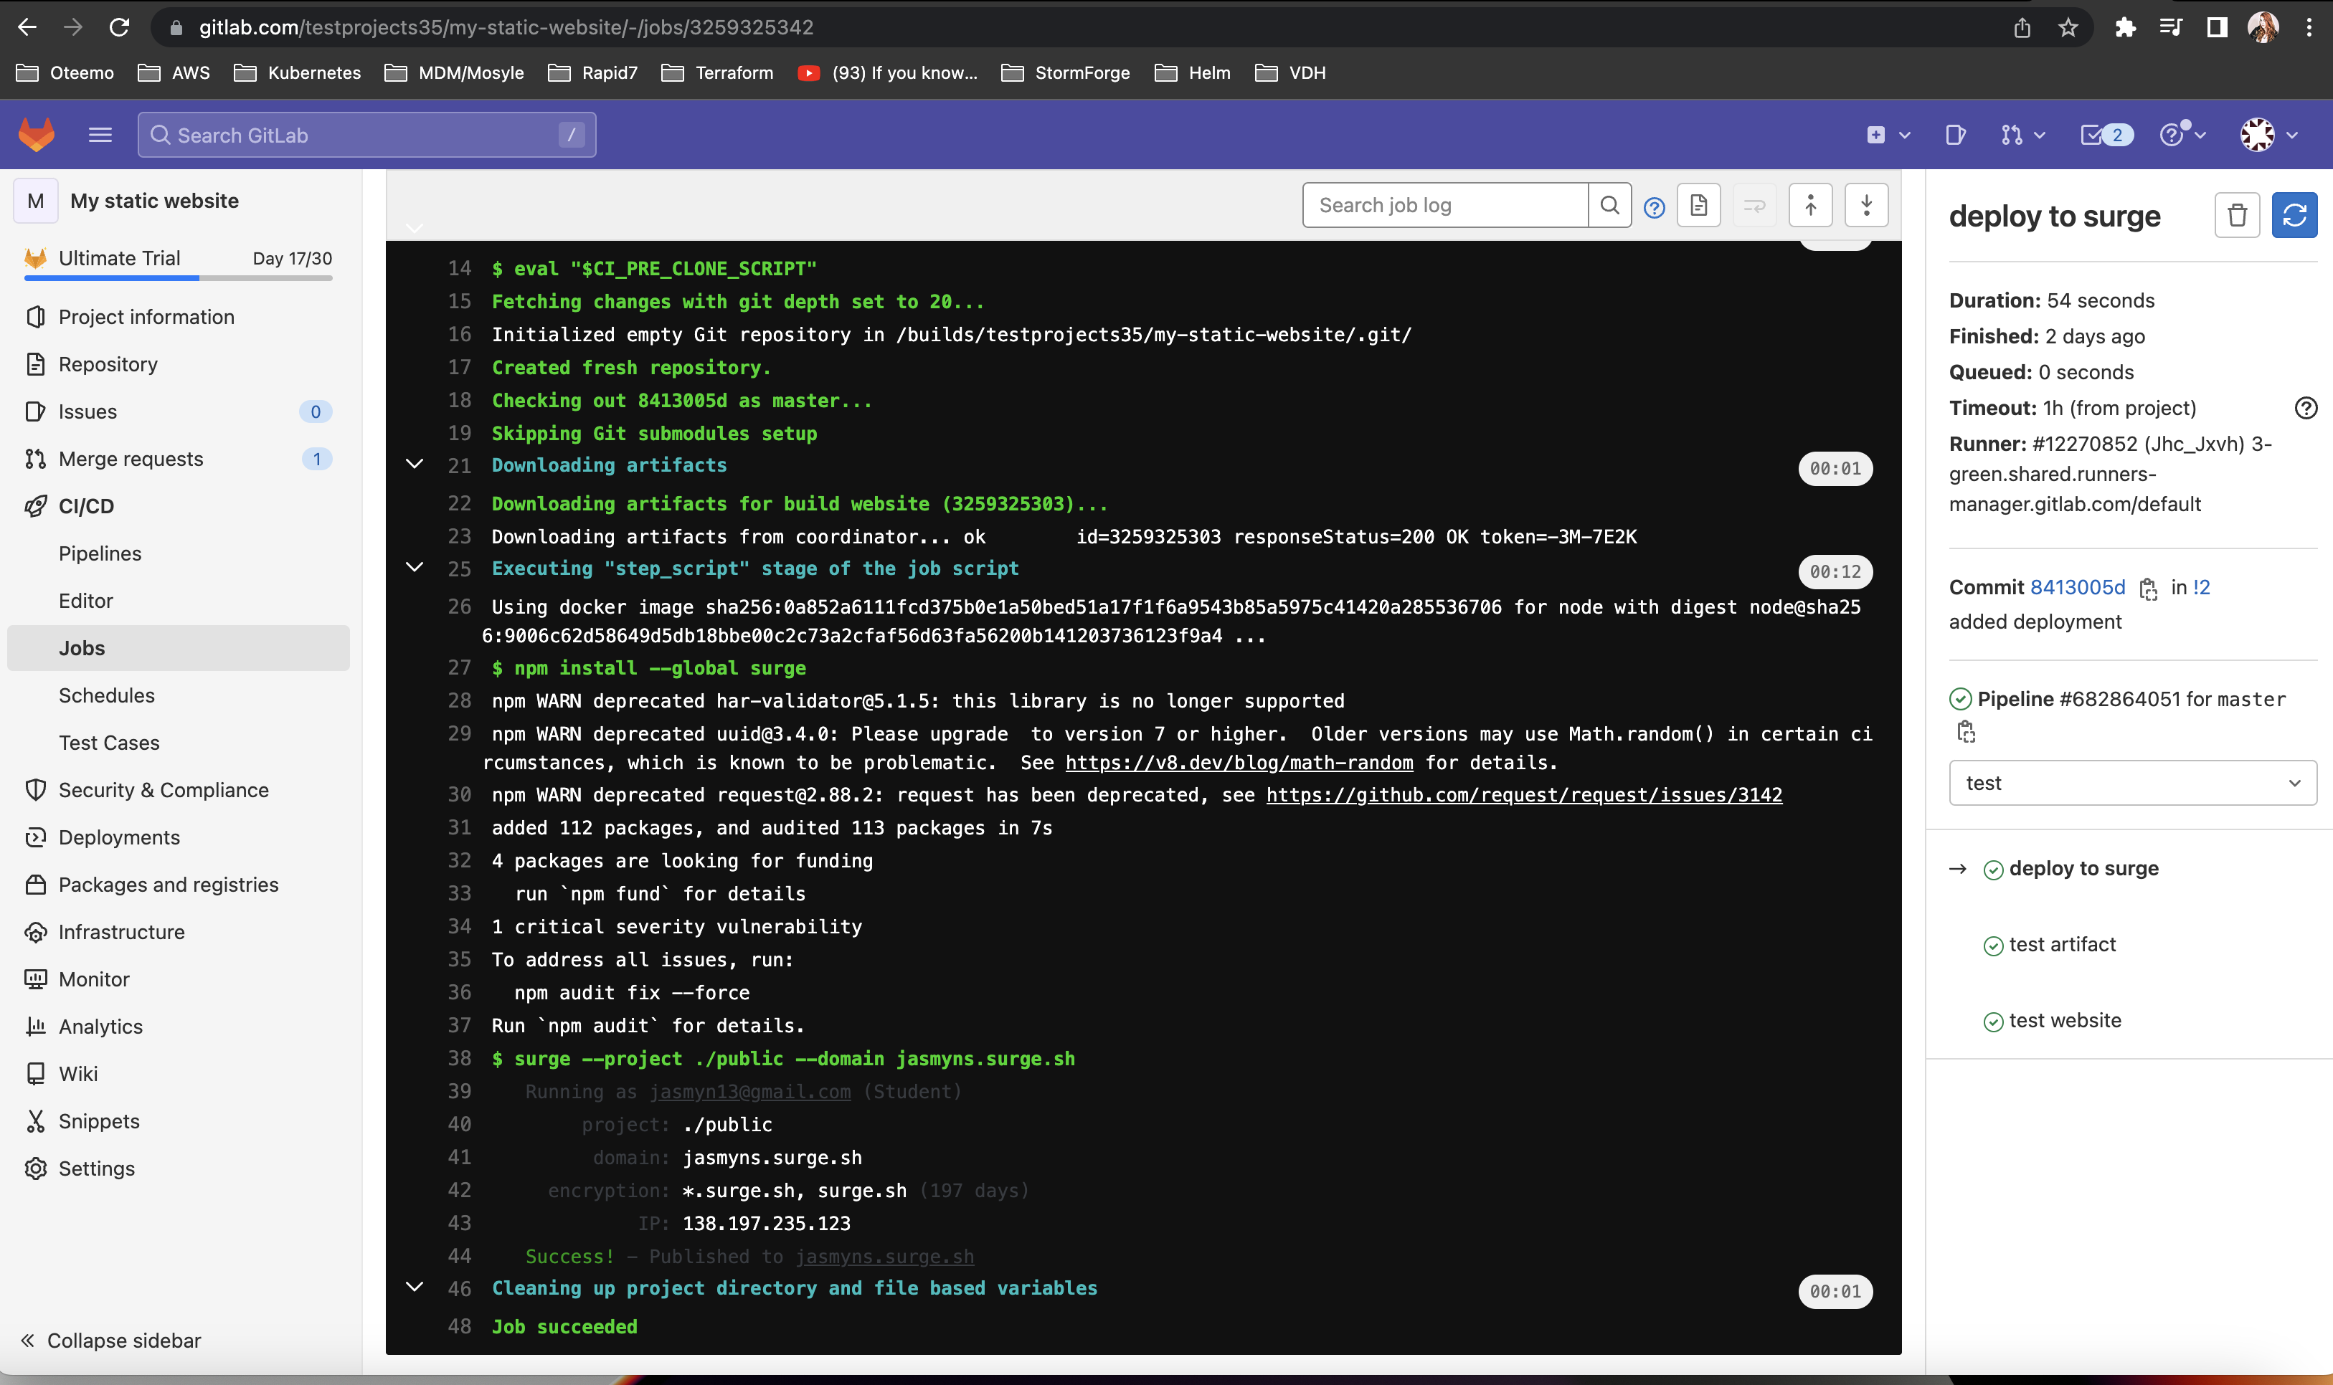Image resolution: width=2333 pixels, height=1385 pixels.
Task: Open Repository sidebar item
Action: coord(108,364)
